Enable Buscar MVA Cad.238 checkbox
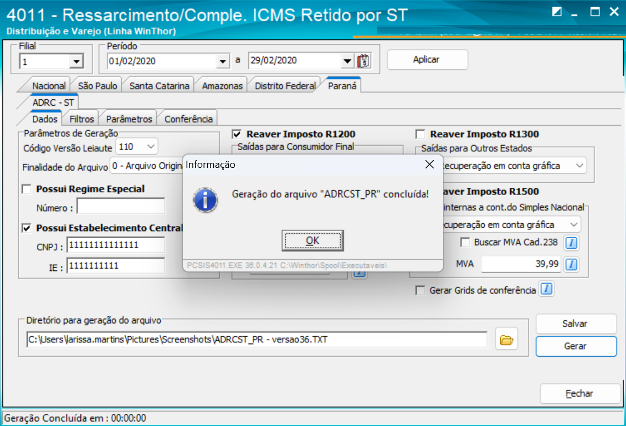The image size is (626, 426). pyautogui.click(x=465, y=242)
